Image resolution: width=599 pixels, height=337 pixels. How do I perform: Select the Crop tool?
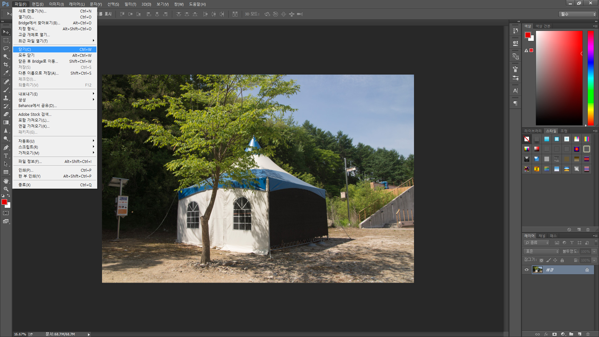[x=6, y=65]
